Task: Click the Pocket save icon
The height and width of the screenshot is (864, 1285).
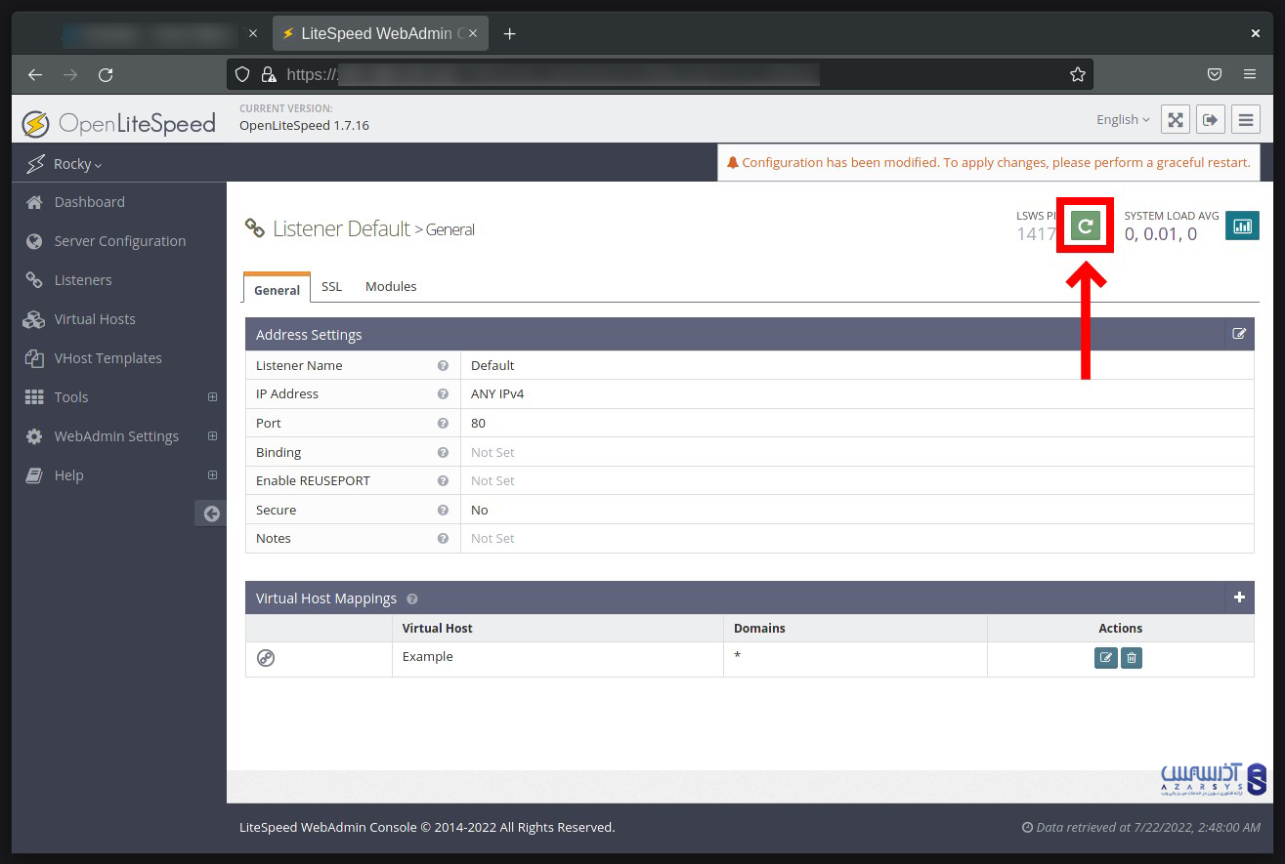Action: 1215,74
